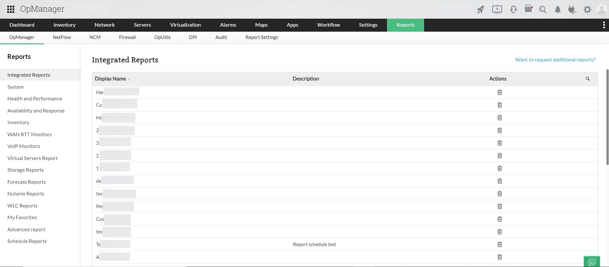Click trash icon in the '3' row
Image resolution: width=609 pixels, height=267 pixels.
click(500, 143)
